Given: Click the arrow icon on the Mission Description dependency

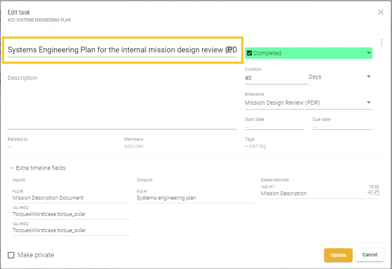Looking at the screenshot, I should (x=370, y=193).
